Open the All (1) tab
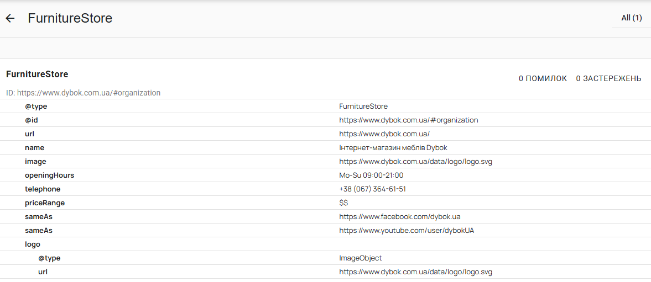 tap(632, 18)
